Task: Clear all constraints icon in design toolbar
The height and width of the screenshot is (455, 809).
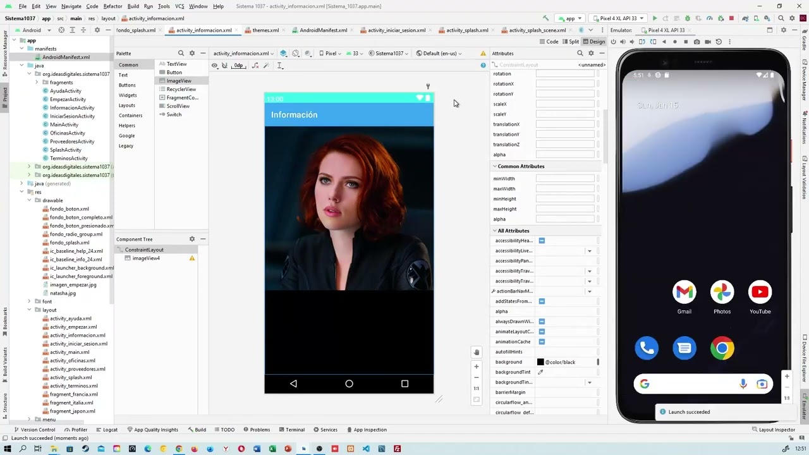Action: (x=255, y=66)
